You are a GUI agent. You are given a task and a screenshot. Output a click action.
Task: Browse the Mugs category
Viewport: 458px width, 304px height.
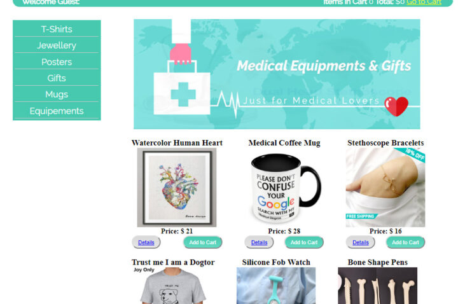click(x=57, y=94)
